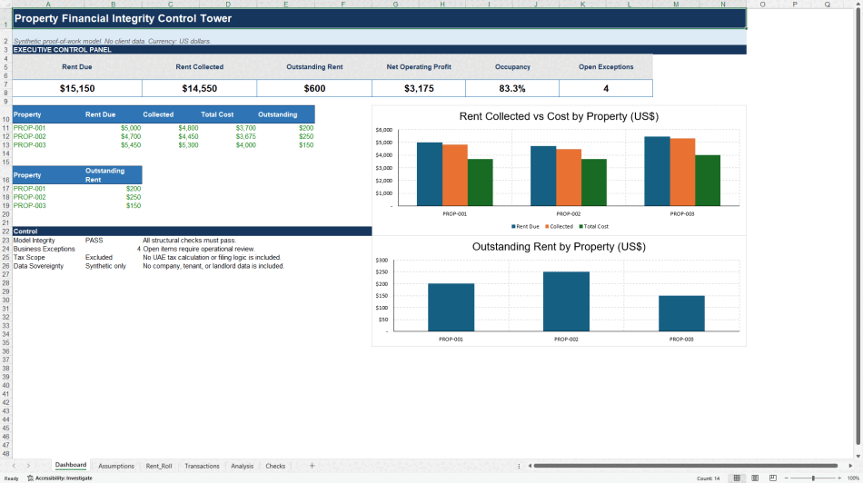
Task: Click the scroll right arrow of horizontal scrollbar
Action: pyautogui.click(x=850, y=466)
